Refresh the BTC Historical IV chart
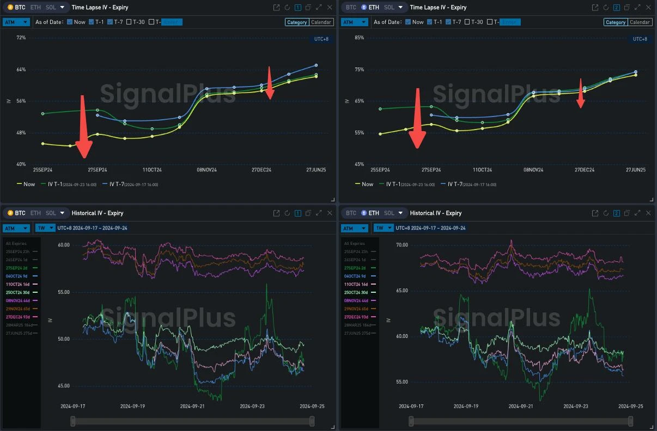Screen dimensions: 657x431 (x=287, y=213)
